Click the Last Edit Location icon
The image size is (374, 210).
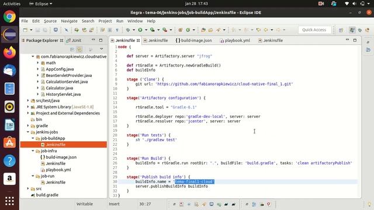(x=258, y=30)
